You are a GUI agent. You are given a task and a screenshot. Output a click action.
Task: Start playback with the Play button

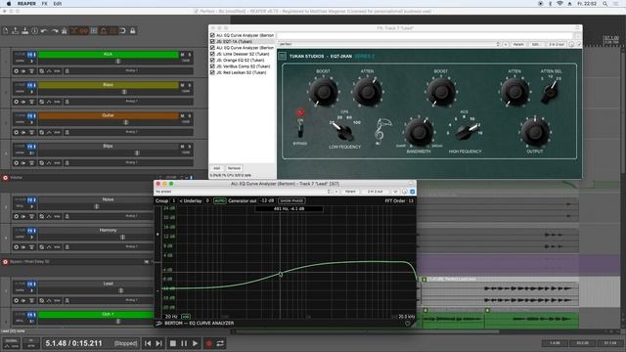click(x=195, y=343)
